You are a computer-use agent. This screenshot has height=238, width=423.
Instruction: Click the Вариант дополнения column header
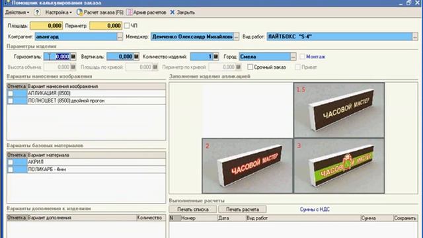(x=81, y=218)
